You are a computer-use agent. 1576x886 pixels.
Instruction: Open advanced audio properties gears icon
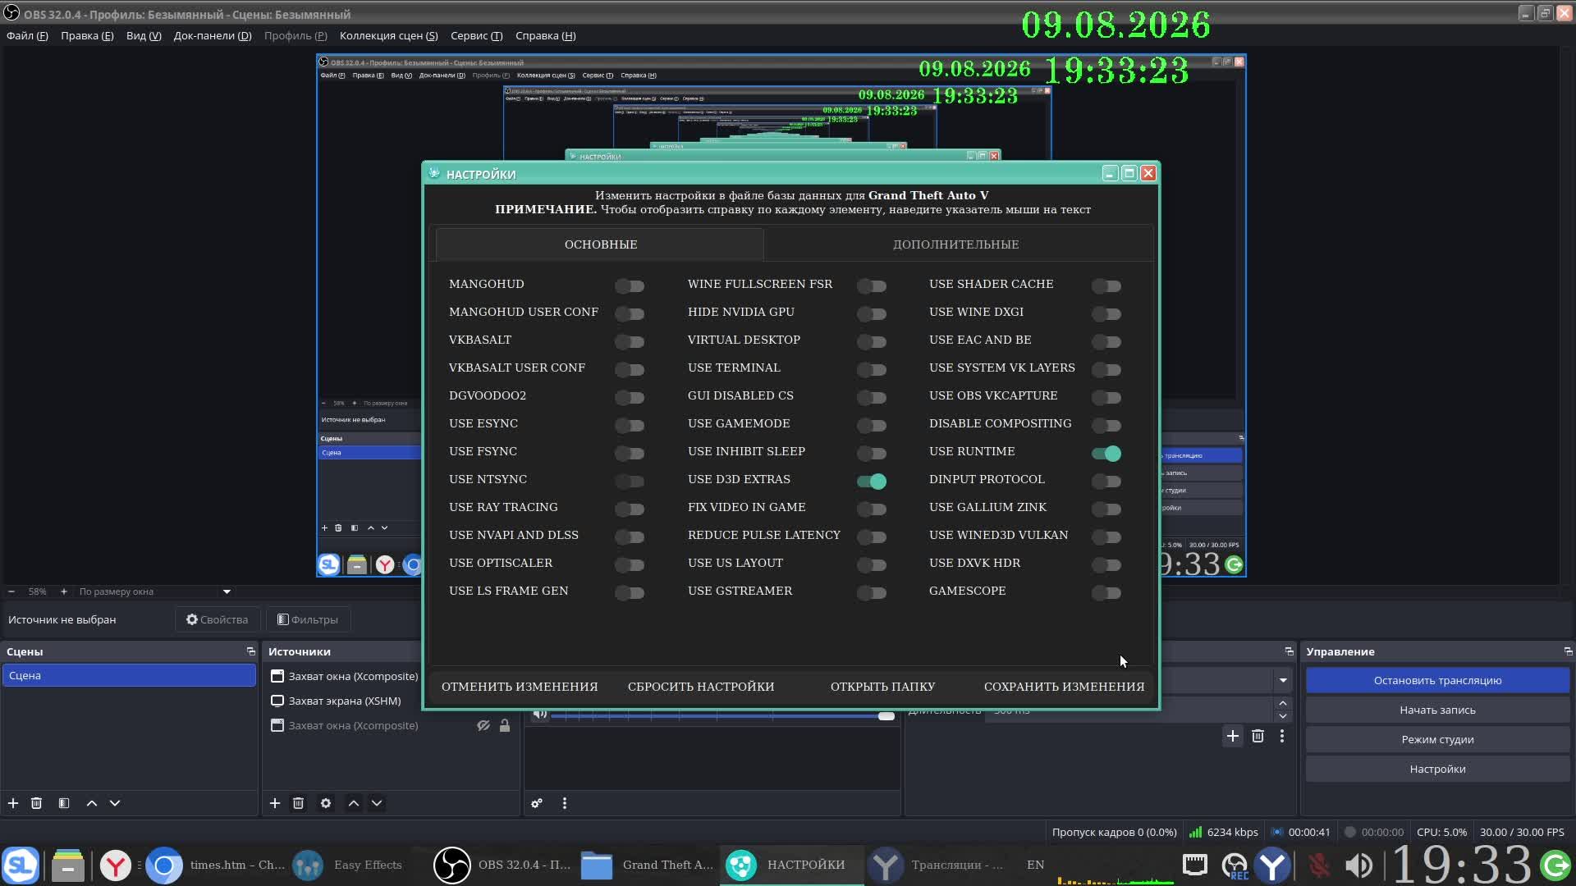tap(537, 803)
